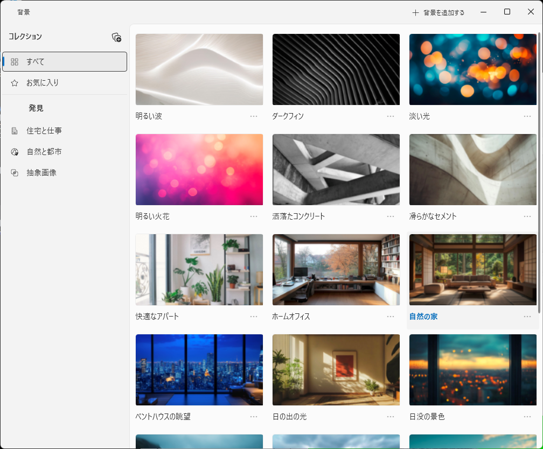The height and width of the screenshot is (449, 543).
Task: Open more options for 淡い光
Action: (x=527, y=116)
